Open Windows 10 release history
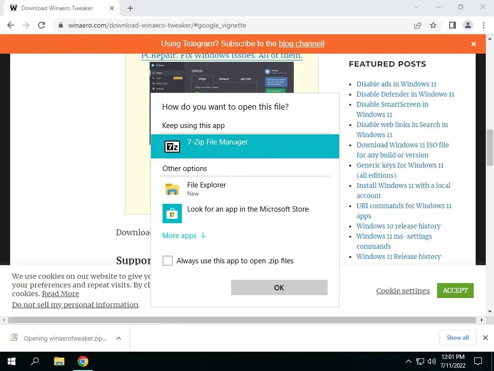Screen dimensions: 494x371 [398, 226]
